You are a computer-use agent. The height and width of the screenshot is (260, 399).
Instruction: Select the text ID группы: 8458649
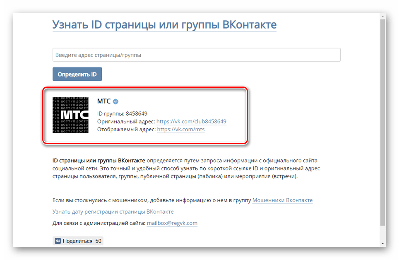pos(122,113)
